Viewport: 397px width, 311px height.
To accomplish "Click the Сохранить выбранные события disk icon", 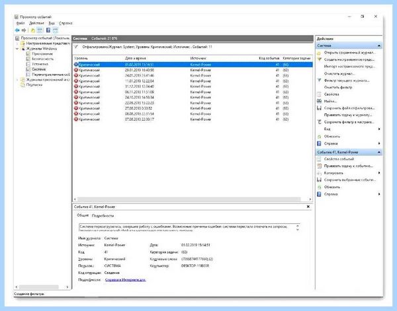I will point(319,180).
